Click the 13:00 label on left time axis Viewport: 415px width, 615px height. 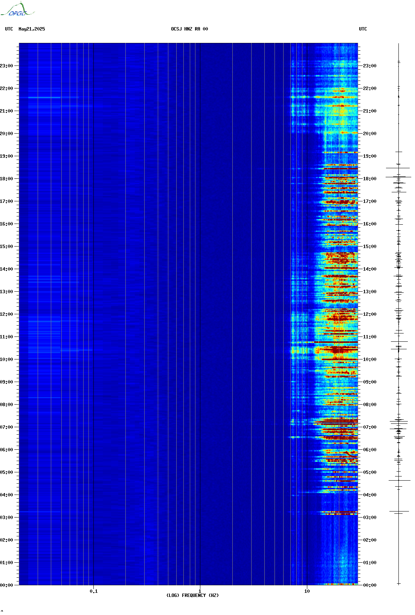[6, 292]
